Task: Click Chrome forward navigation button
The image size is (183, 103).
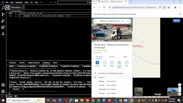Action: tap(99, 8)
